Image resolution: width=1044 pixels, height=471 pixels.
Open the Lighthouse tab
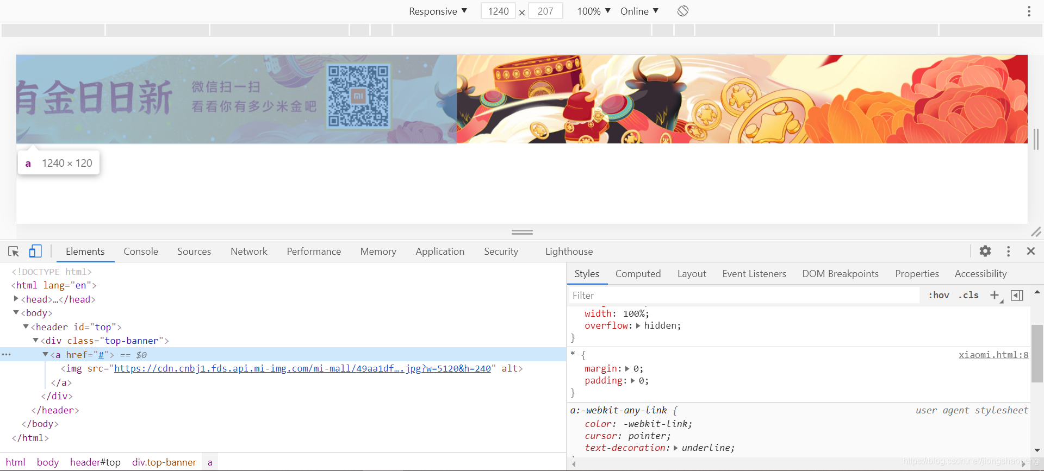tap(569, 252)
